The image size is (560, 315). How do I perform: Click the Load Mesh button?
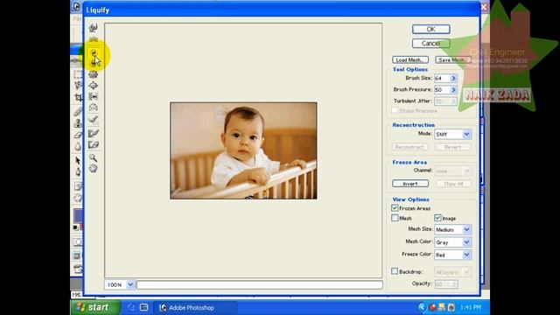[410, 60]
